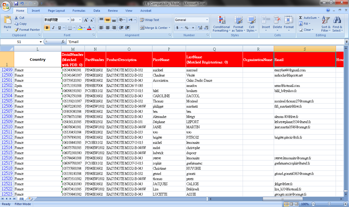Open Cell Styles gallery
The width and height of the screenshot is (349, 207).
tap(251, 24)
